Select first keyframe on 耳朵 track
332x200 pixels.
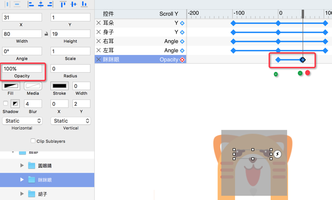click(233, 23)
